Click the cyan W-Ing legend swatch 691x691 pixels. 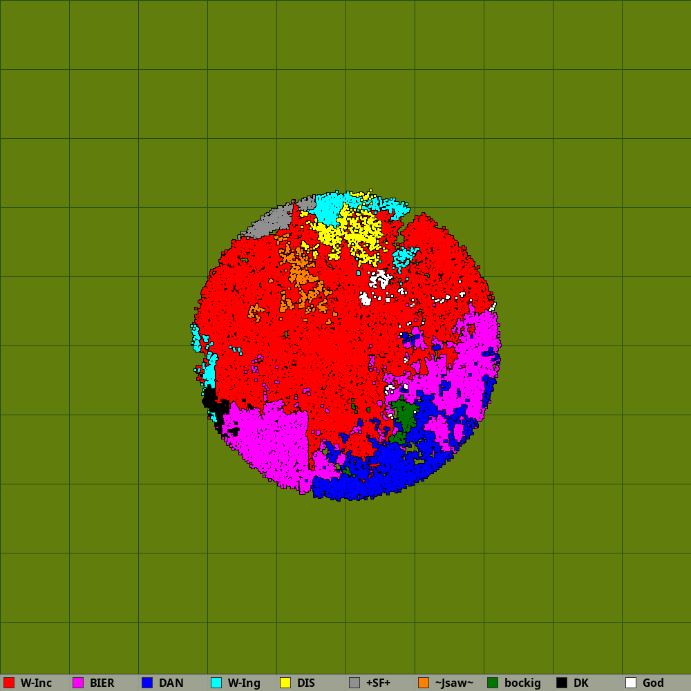(x=216, y=683)
